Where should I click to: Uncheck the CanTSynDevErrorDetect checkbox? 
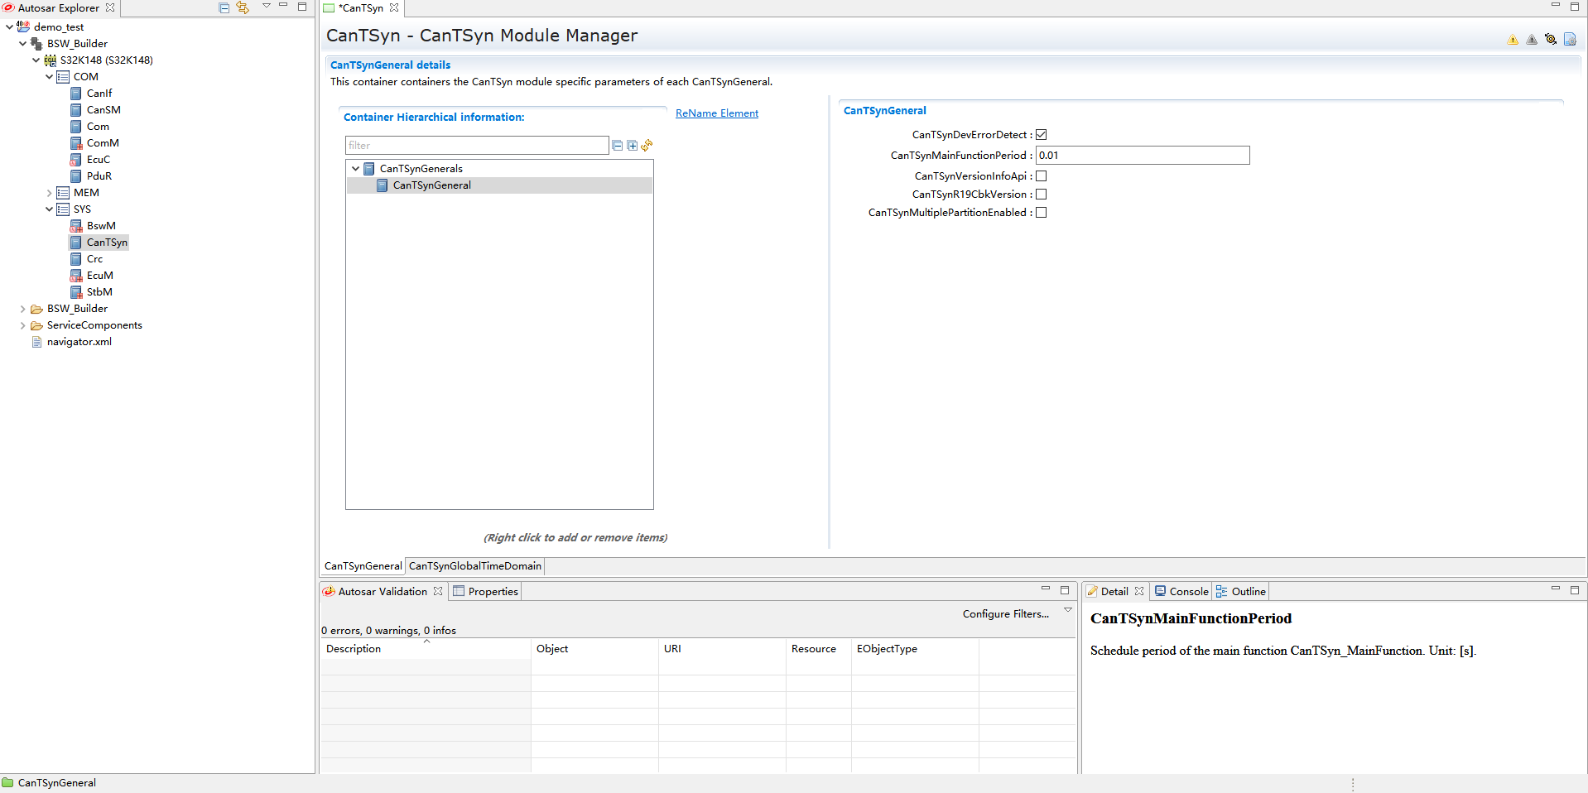click(x=1042, y=135)
